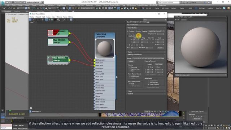Screen dimensions: 231x130
Task: Enable the Apply cropping checkbox
Action: pos(147,64)
